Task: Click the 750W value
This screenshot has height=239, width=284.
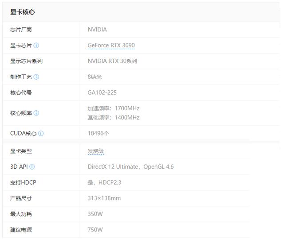Action: tap(95, 230)
